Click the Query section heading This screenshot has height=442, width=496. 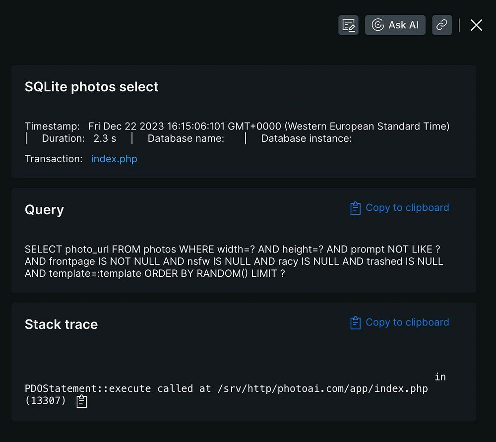(x=44, y=210)
